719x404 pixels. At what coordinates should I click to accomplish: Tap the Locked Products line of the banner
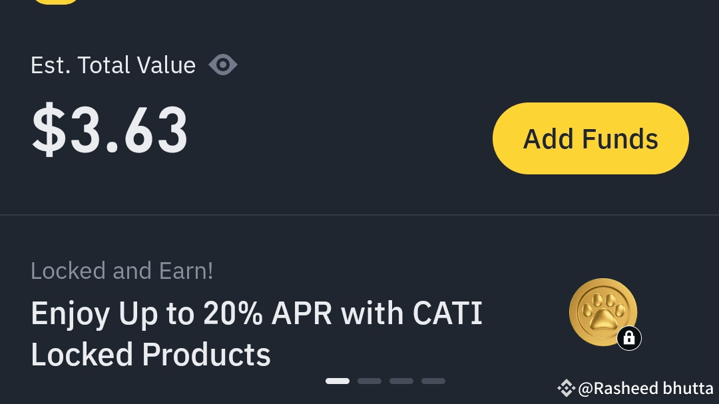point(150,354)
